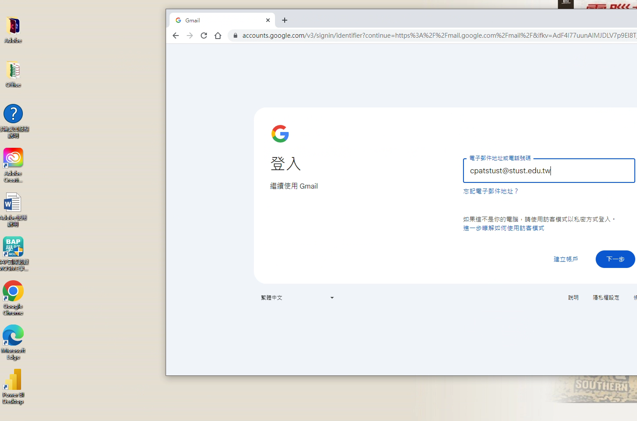Screen dimensions: 637x421
Task: Close the Gmail tab
Action: (268, 20)
